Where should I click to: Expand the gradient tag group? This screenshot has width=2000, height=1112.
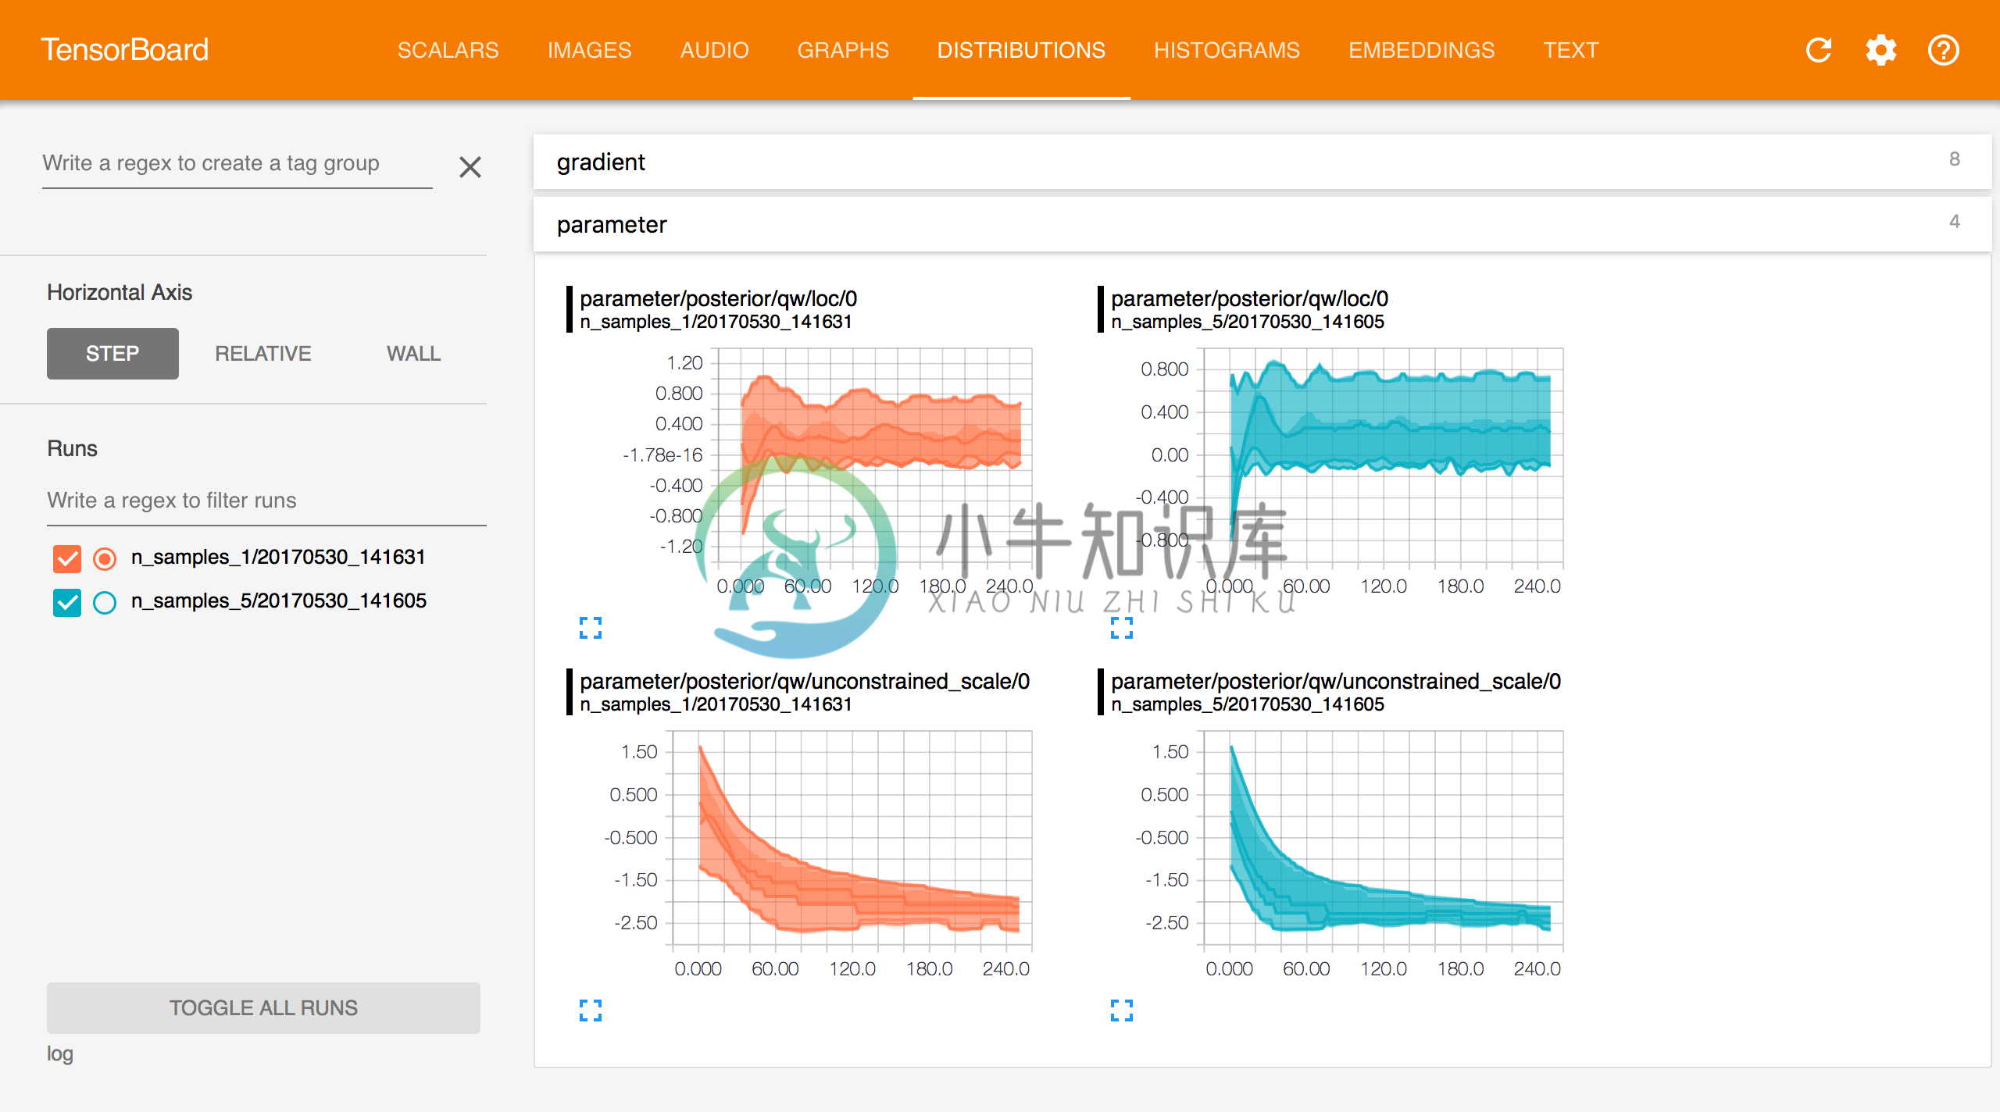tap(1262, 162)
